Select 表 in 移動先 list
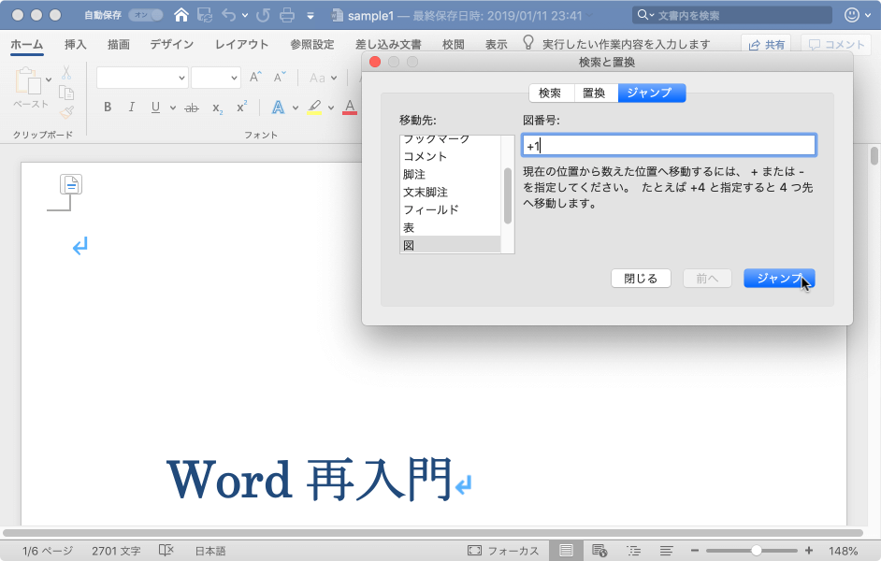Viewport: 881px width, 561px height. click(450, 228)
